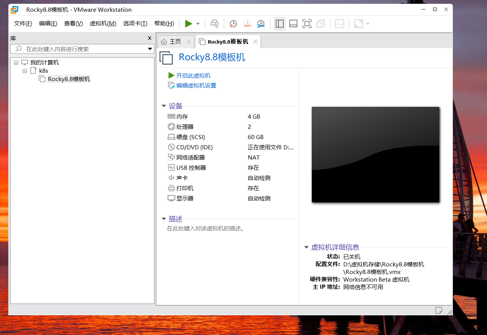Collapse the 设备 section
Screen dimensions: 487x335
tap(164, 106)
